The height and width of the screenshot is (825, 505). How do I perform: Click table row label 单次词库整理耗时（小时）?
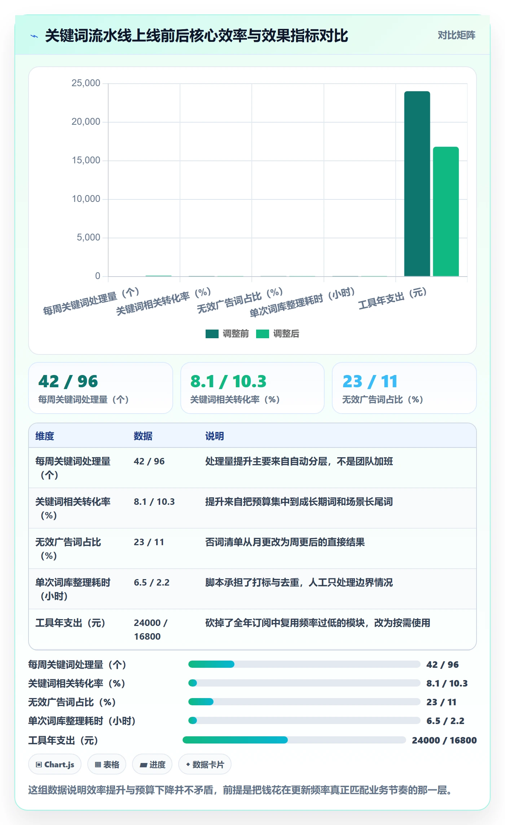(73, 589)
